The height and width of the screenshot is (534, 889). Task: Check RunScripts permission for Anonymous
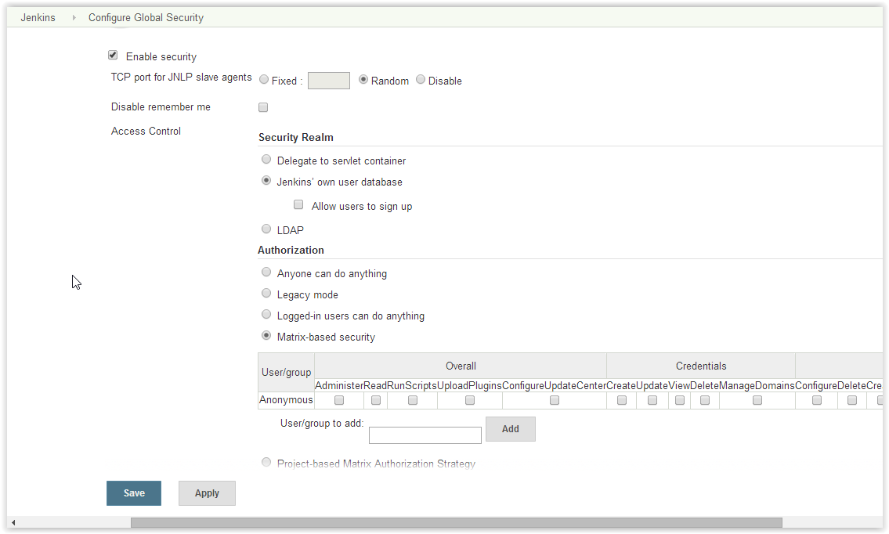point(413,400)
